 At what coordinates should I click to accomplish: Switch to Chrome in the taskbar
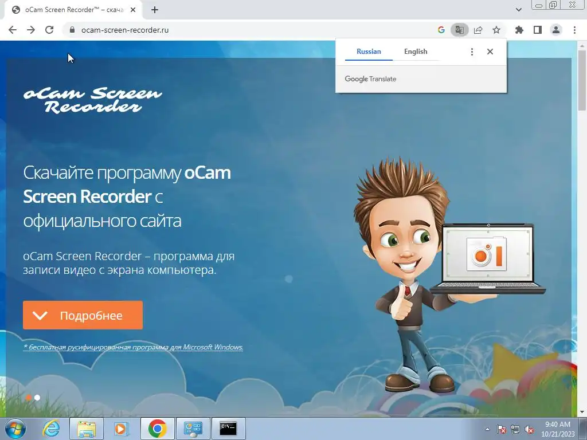pyautogui.click(x=157, y=429)
